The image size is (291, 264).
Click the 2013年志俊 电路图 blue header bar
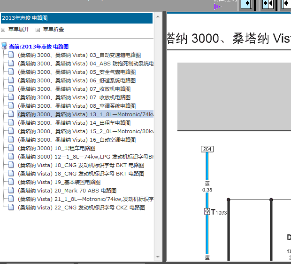(77, 18)
